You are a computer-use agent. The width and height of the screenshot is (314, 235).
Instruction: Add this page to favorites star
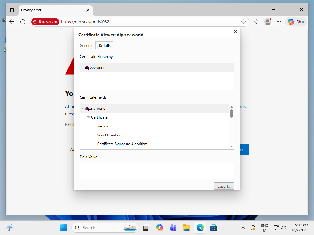click(243, 22)
